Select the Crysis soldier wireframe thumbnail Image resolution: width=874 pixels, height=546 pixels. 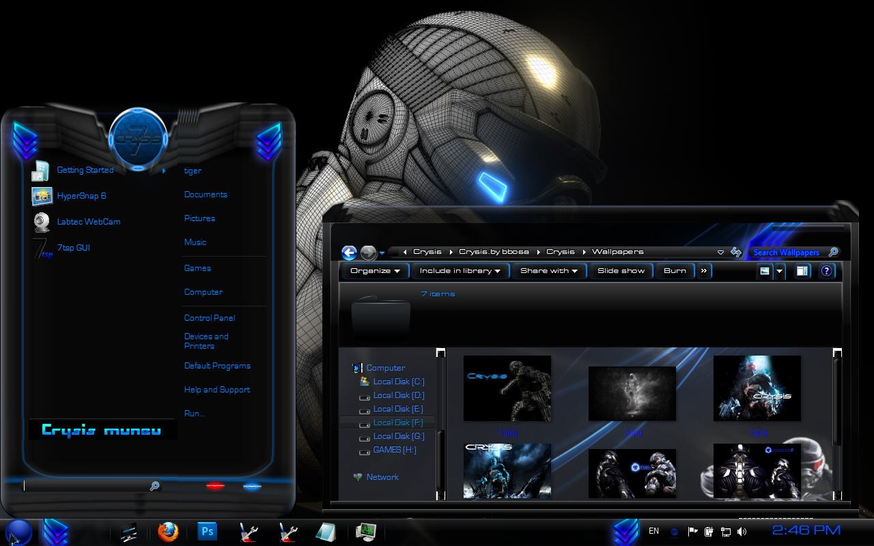507,388
